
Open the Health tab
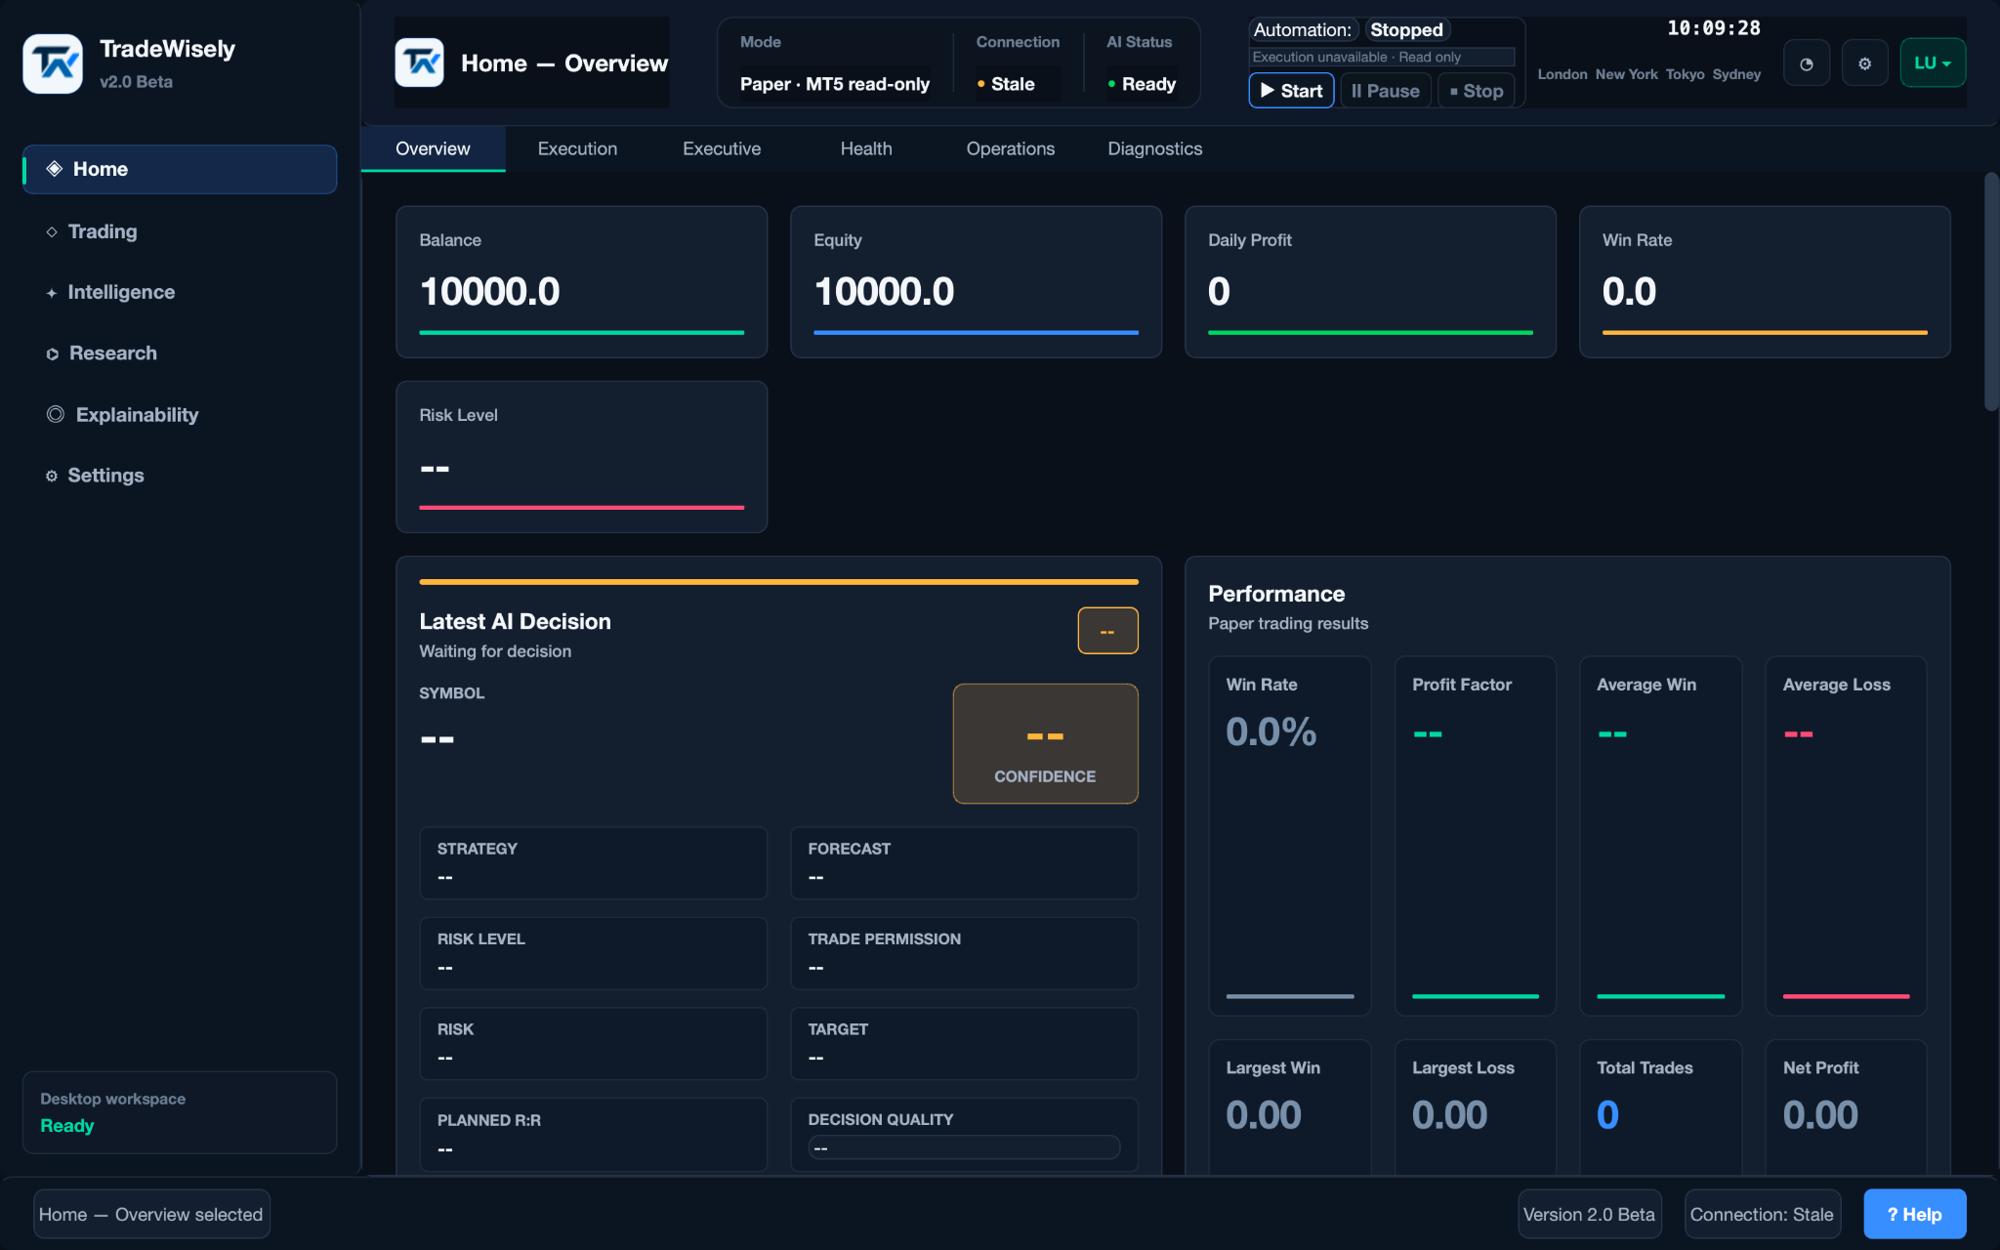coord(866,148)
